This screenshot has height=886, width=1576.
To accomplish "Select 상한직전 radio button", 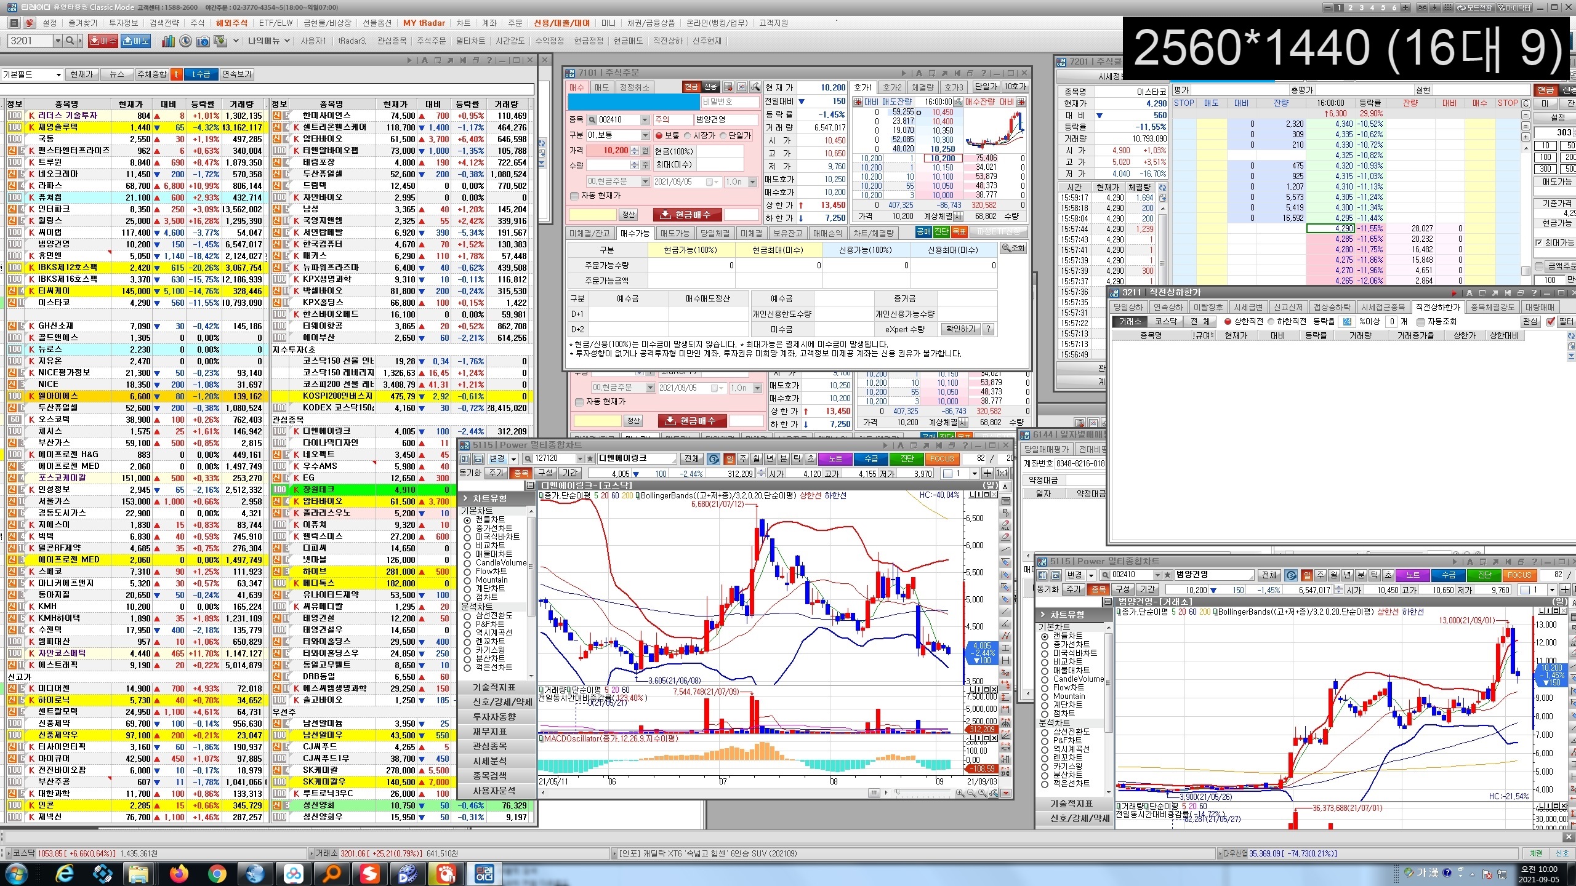I will pyautogui.click(x=1228, y=322).
